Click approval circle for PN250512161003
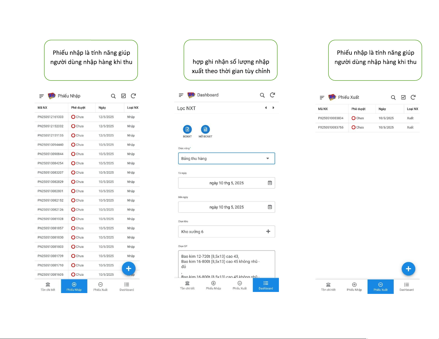Screen dimensions: 439x339 click(73, 117)
